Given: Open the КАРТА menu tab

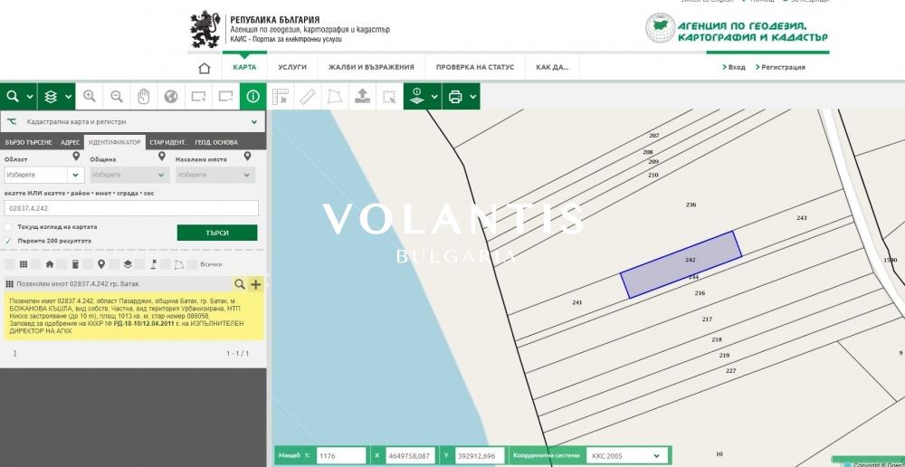Looking at the screenshot, I should coord(244,68).
